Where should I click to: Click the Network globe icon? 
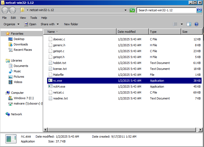click(x=8, y=114)
